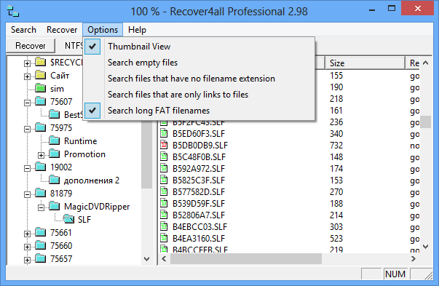Image resolution: width=439 pixels, height=286 pixels.
Task: Click the partially visible Re column header
Action: coord(413,63)
